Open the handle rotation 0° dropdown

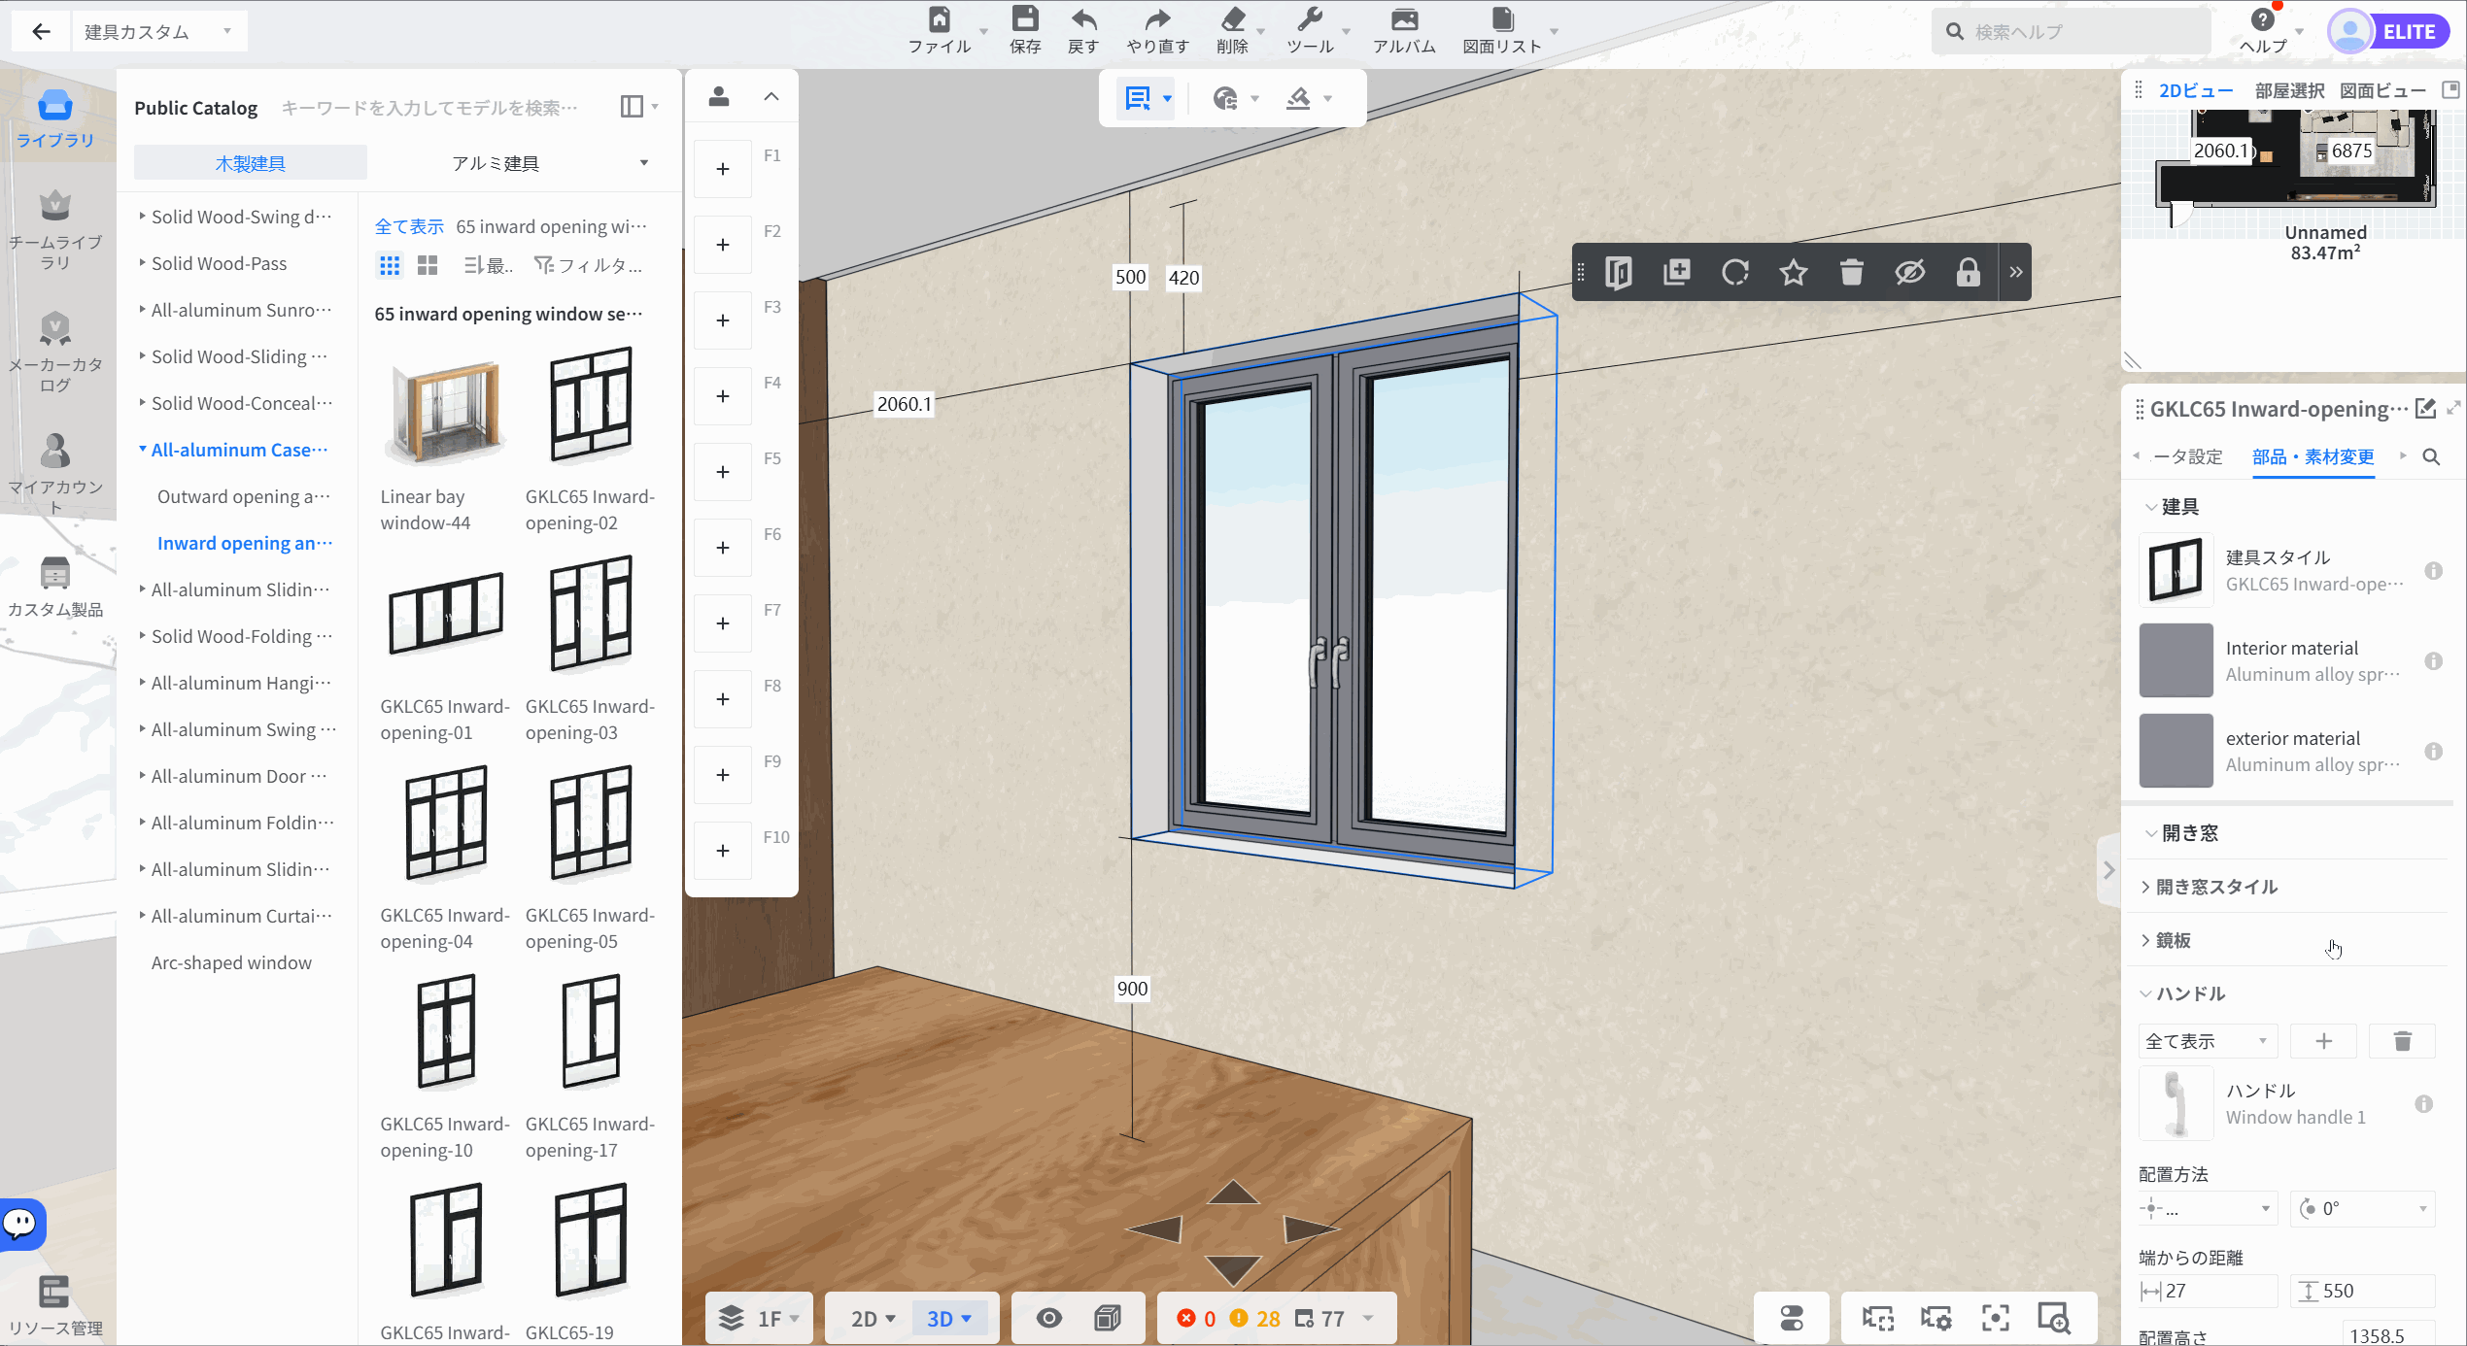(x=2363, y=1208)
